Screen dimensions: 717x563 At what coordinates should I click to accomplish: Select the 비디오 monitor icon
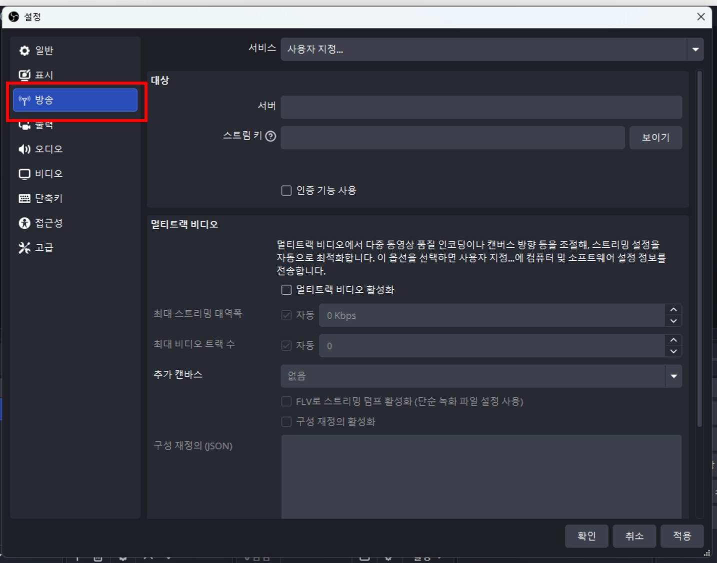(24, 174)
